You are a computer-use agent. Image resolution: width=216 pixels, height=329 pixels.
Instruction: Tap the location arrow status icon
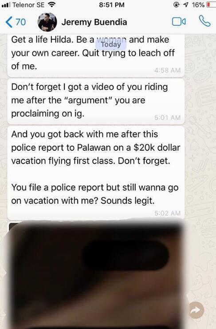[186, 4]
